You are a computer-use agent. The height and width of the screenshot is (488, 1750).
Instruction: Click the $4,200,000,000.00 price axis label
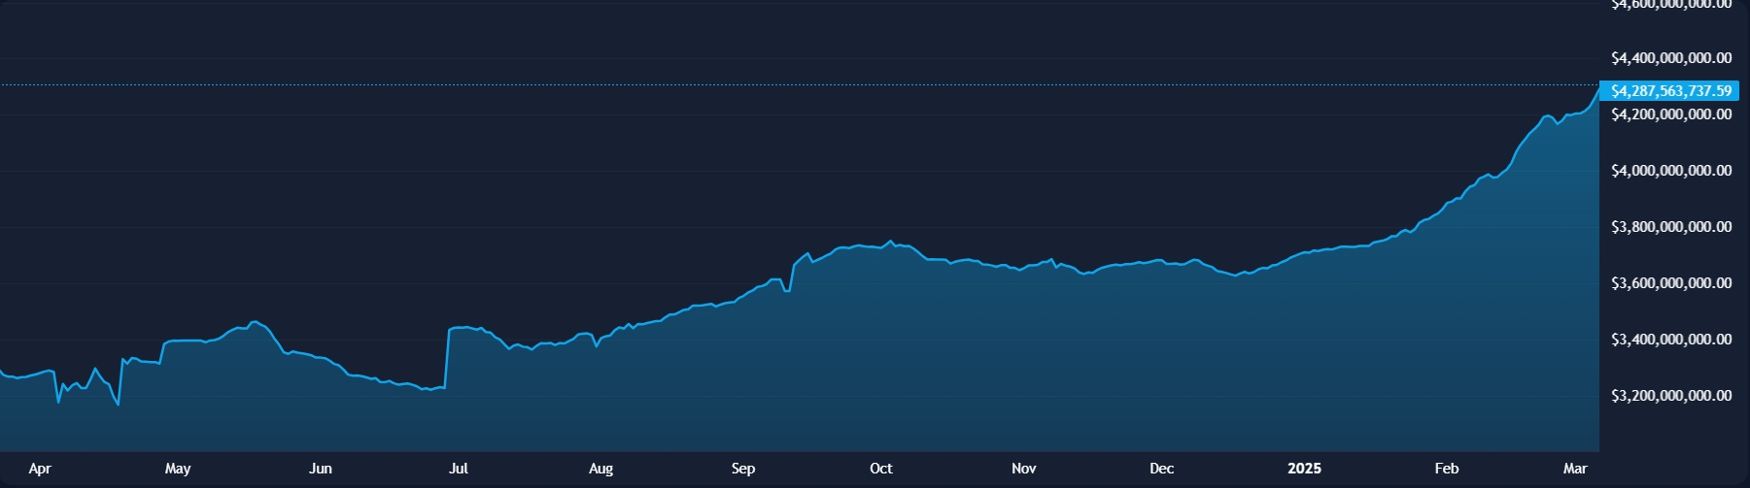(x=1670, y=114)
